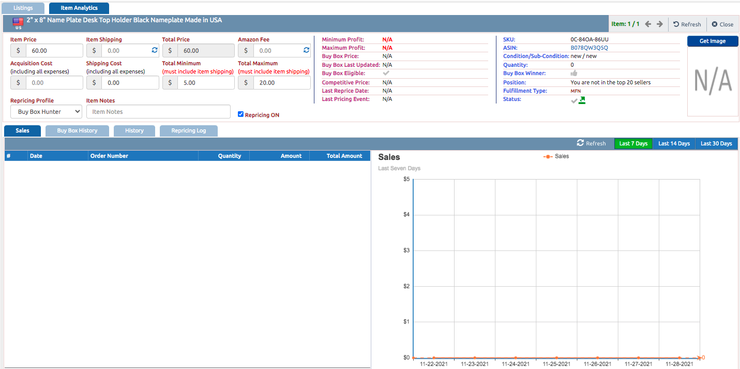
Task: Toggle the Repricing ON checkbox
Action: (x=240, y=114)
